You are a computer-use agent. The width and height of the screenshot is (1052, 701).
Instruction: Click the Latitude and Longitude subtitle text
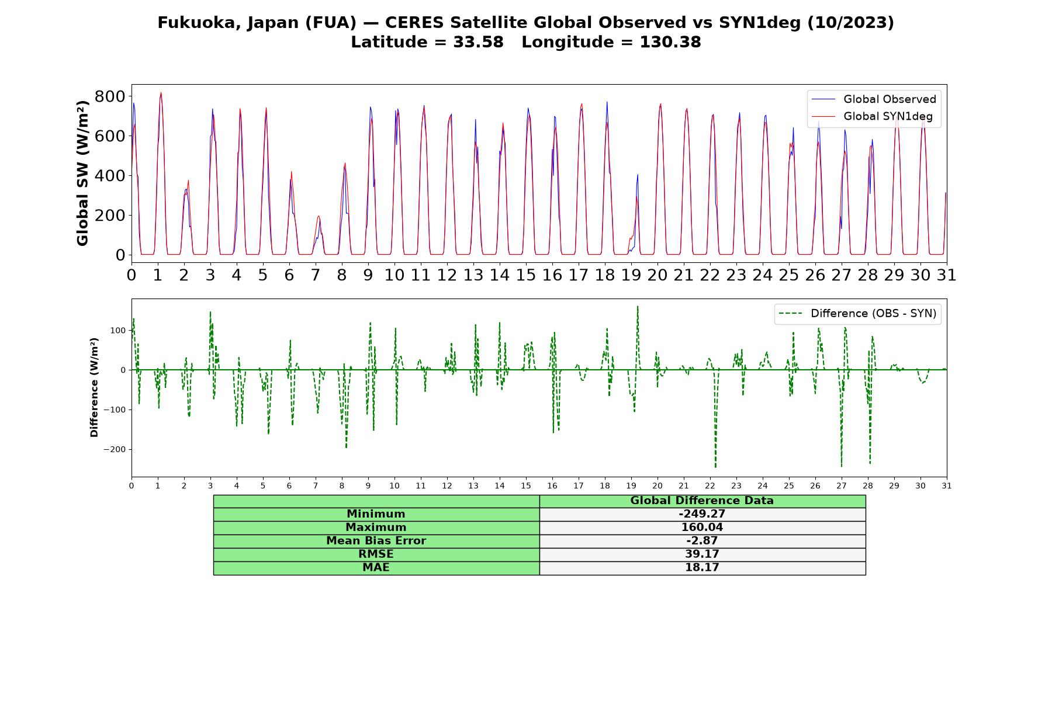(526, 43)
